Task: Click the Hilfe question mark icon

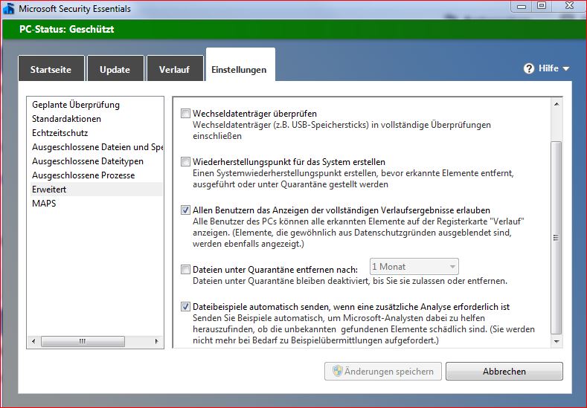Action: click(x=529, y=68)
